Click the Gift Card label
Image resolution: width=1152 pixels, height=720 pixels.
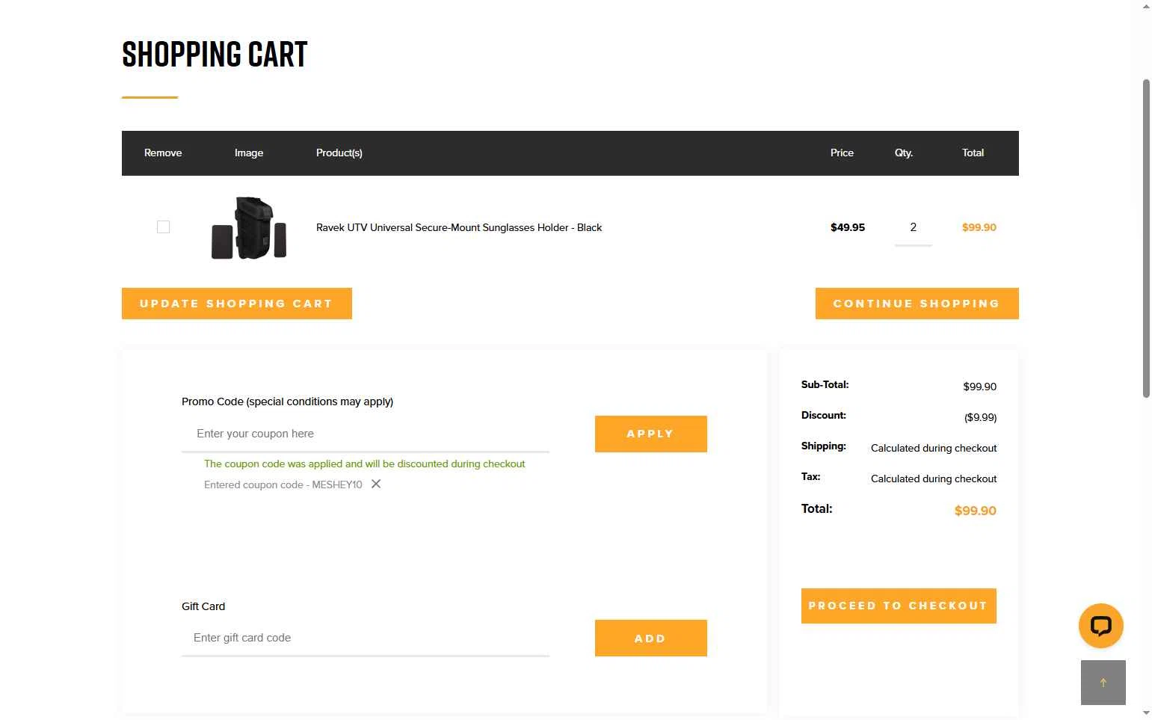pyautogui.click(x=203, y=606)
